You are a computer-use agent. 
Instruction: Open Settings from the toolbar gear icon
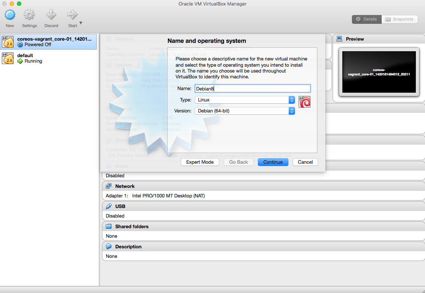(x=29, y=15)
